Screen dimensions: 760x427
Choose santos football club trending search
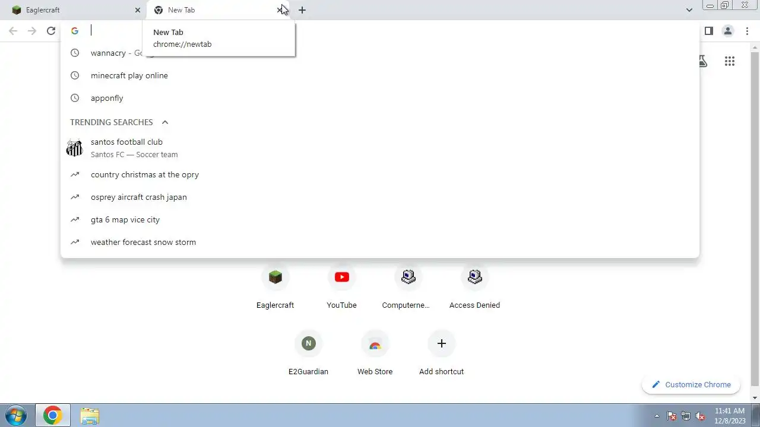[380, 148]
